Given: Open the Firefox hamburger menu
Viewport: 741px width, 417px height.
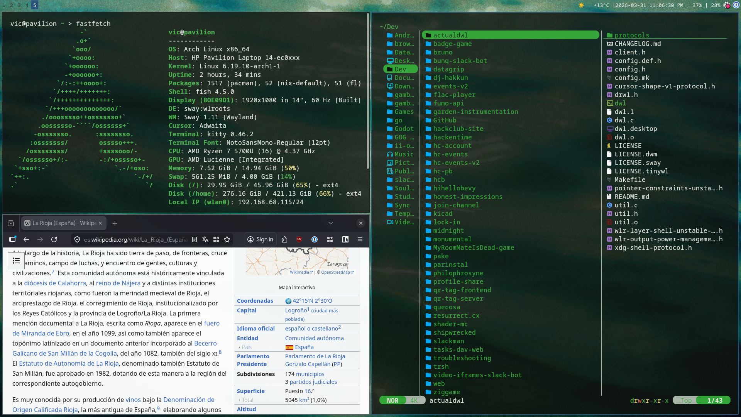Looking at the screenshot, I should click(x=360, y=239).
